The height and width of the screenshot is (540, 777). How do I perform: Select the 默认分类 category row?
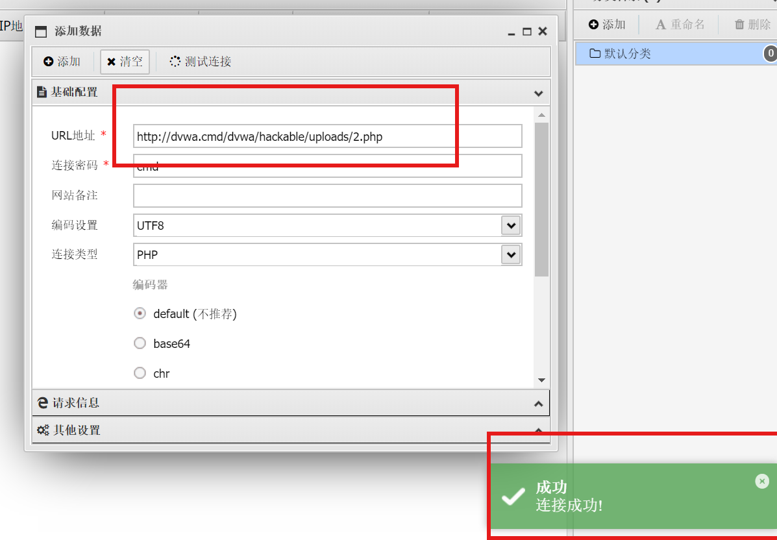click(x=676, y=53)
